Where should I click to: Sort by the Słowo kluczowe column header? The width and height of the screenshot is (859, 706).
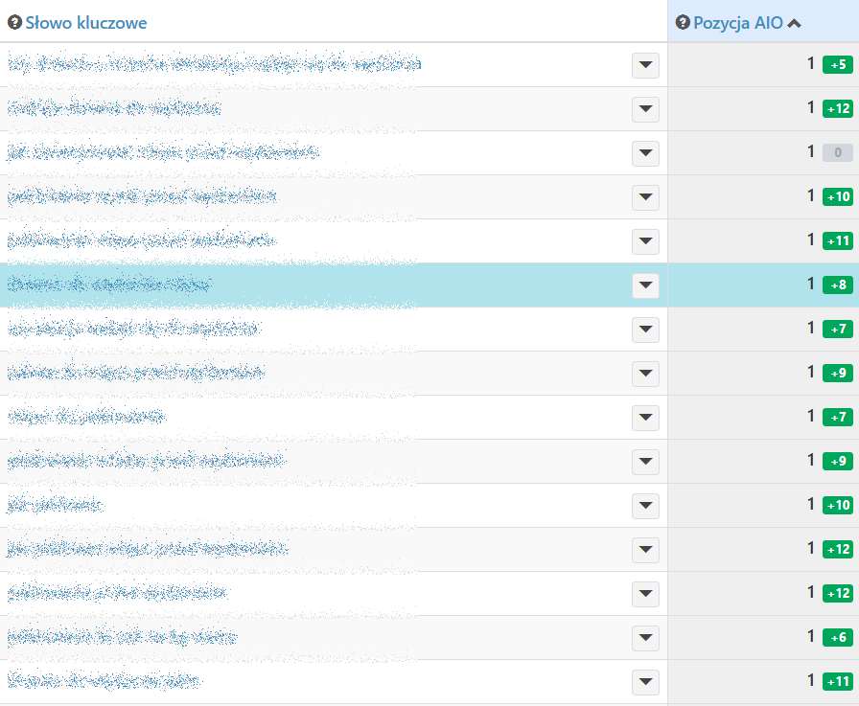pyautogui.click(x=86, y=22)
